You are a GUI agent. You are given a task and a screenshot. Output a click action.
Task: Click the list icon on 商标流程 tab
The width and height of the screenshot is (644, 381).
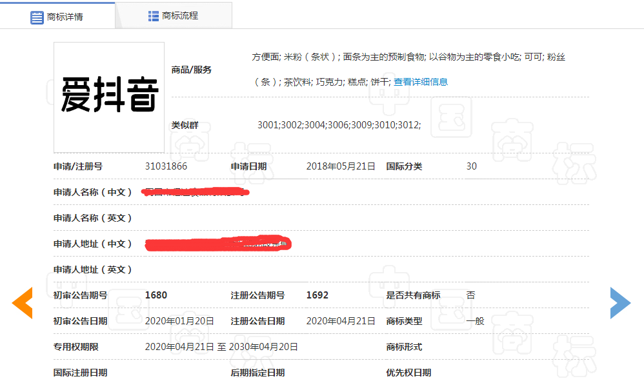pyautogui.click(x=154, y=16)
